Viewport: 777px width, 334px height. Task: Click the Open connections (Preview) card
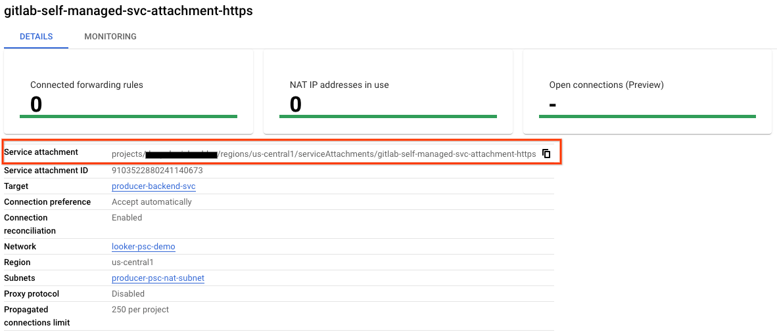coord(647,92)
